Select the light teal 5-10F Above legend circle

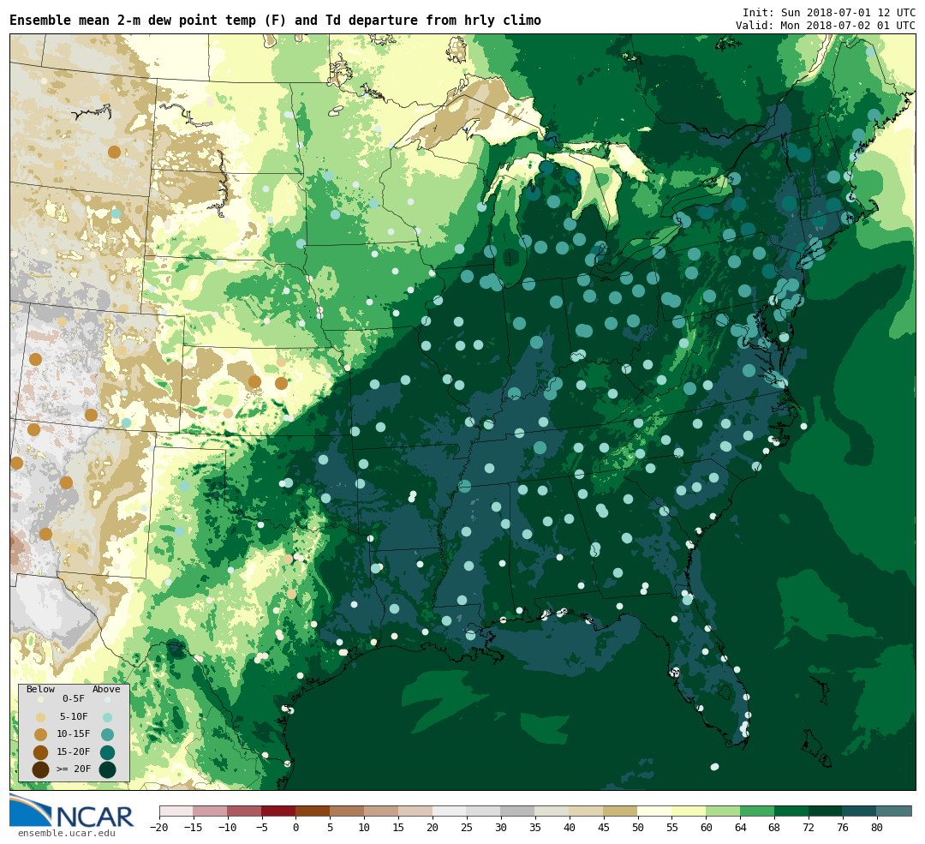(107, 717)
